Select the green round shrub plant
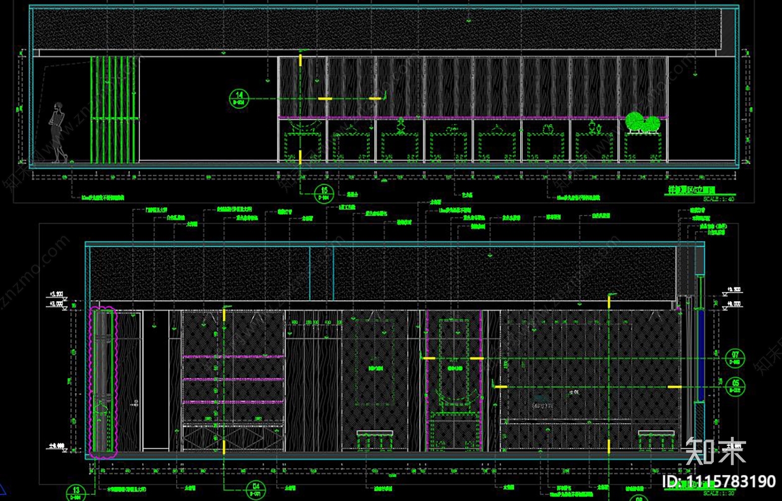This screenshot has height=501, width=782. (643, 123)
